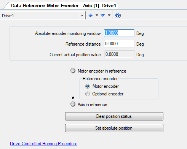Click the Set absolute position button

(114, 128)
